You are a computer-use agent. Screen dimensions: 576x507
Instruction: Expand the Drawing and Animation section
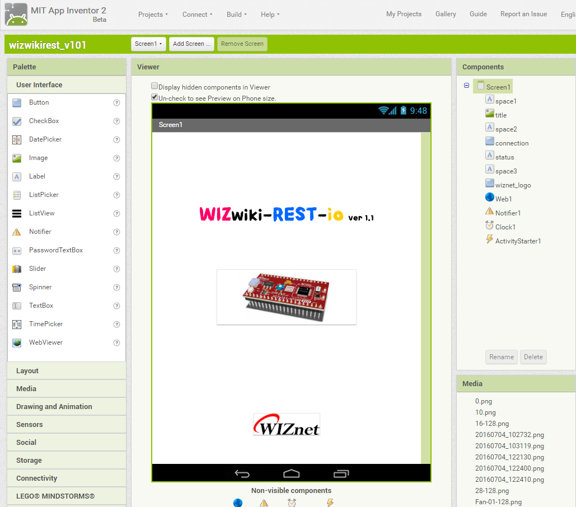click(x=67, y=407)
